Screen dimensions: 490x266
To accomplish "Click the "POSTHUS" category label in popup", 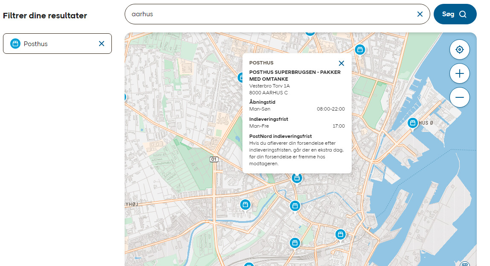I will click(261, 63).
